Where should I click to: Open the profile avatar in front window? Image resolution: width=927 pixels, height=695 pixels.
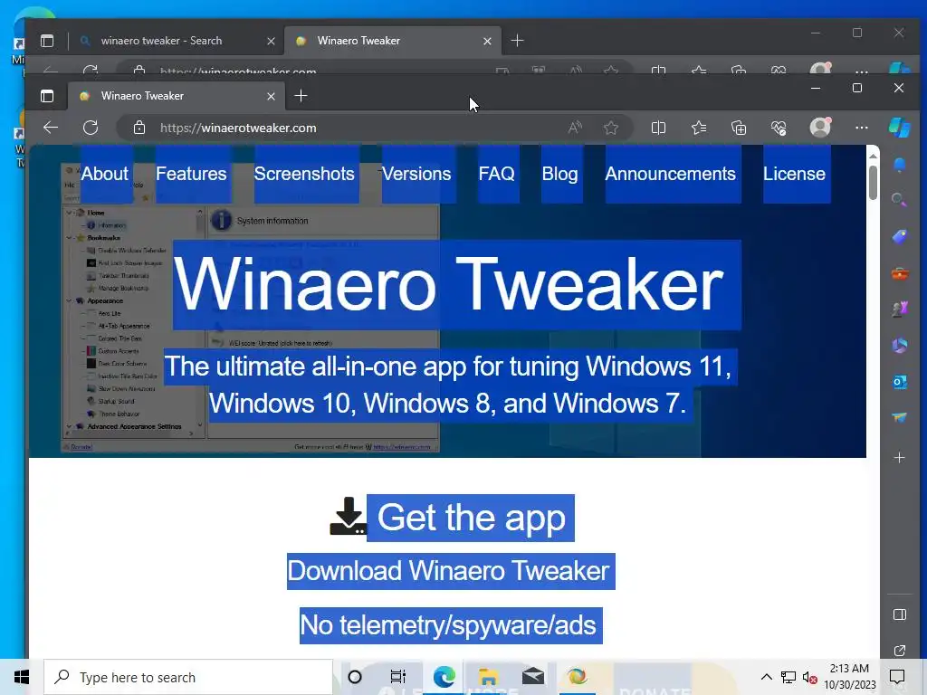(x=820, y=127)
